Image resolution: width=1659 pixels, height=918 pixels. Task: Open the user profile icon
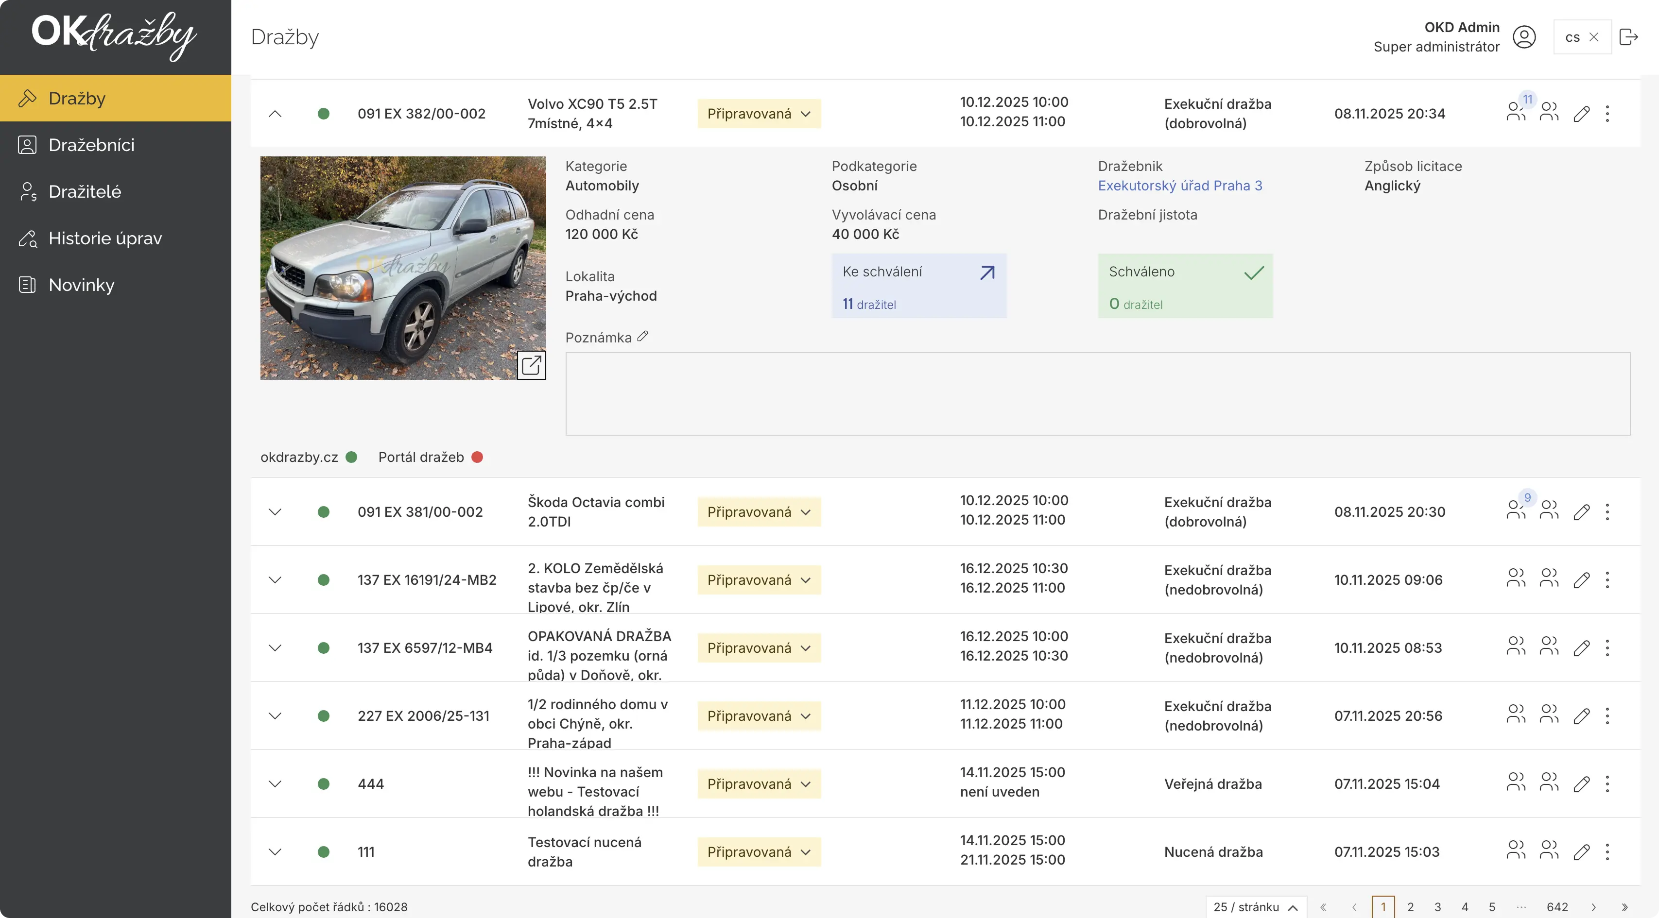[1524, 37]
